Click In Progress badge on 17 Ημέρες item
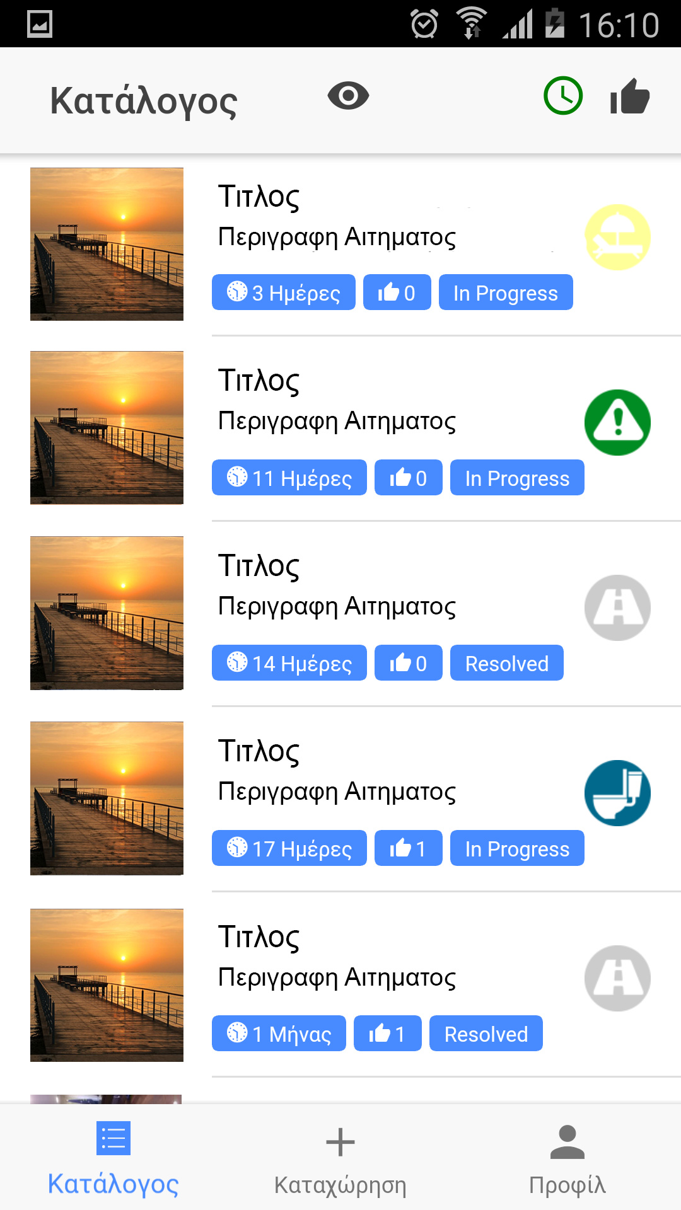The image size is (681, 1210). tap(517, 848)
